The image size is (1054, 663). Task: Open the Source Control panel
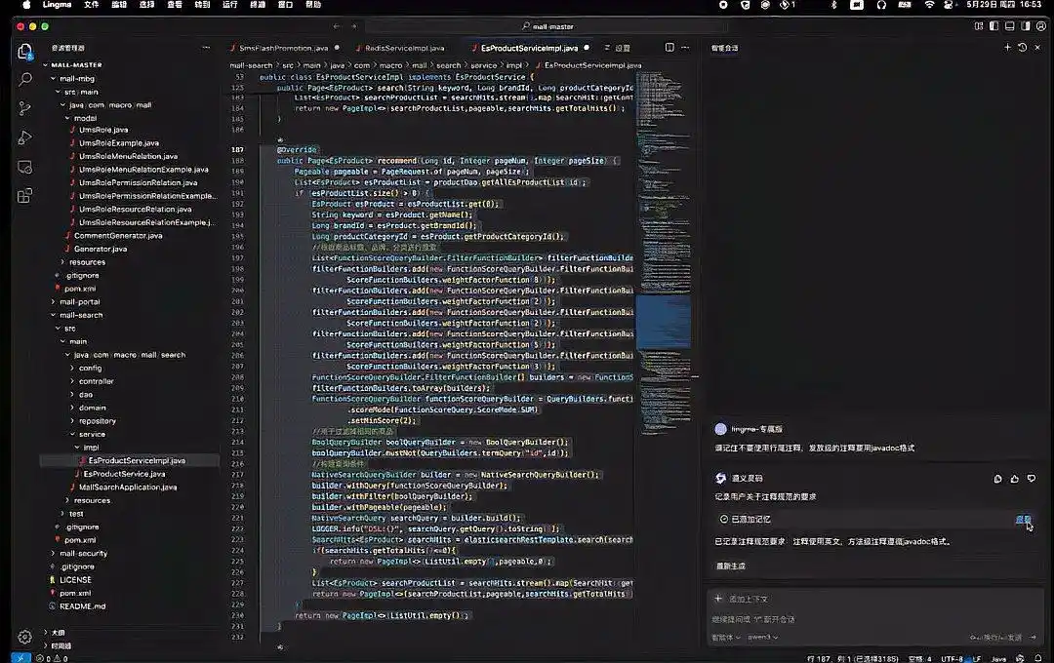point(23,109)
